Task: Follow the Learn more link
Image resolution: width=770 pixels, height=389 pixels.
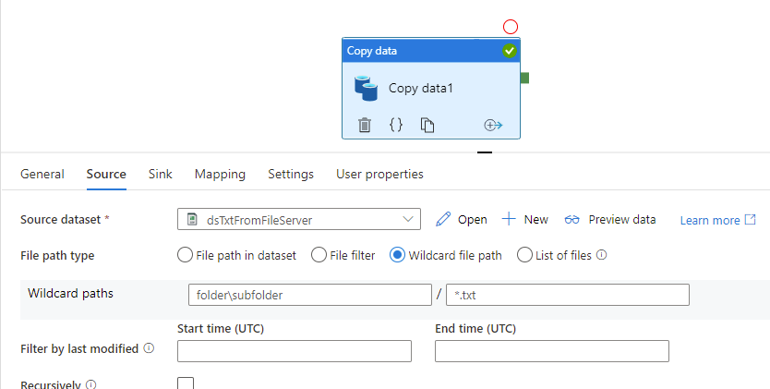Action: 717,220
